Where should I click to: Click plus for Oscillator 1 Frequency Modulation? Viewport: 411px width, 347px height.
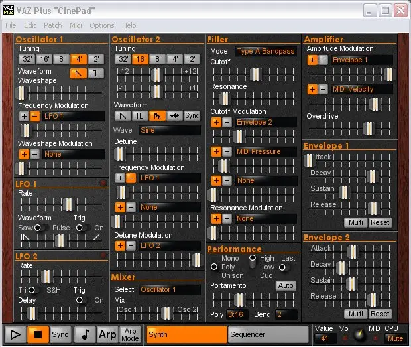(x=24, y=116)
